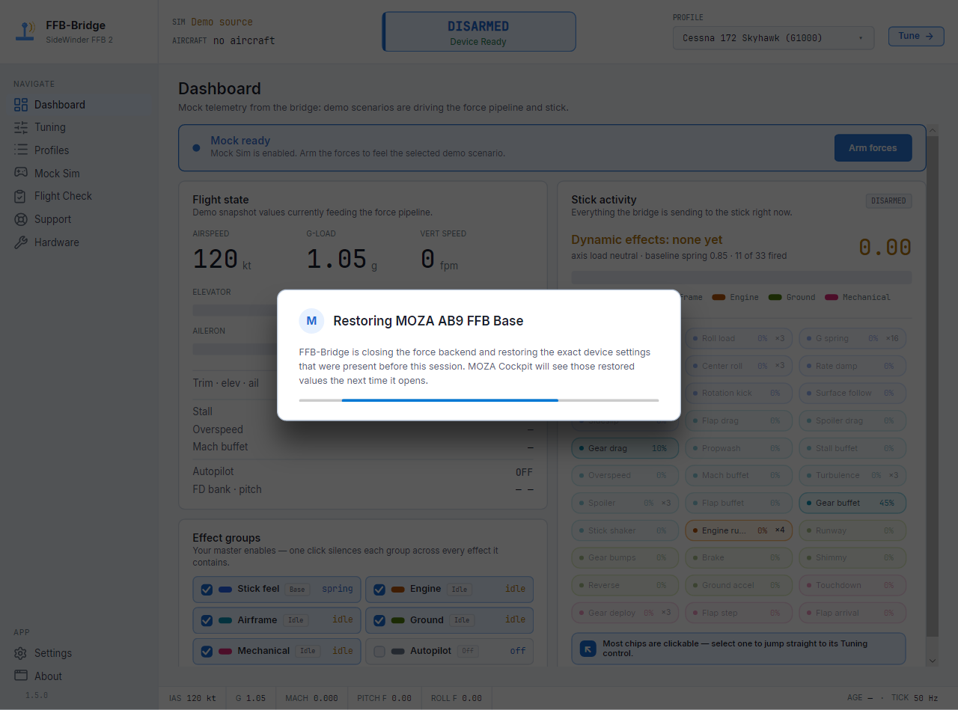The height and width of the screenshot is (710, 958).
Task: Click the scrollbar down arrow
Action: 933,661
